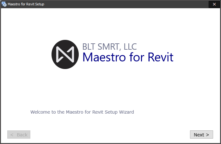The height and width of the screenshot is (144, 221).
Task: Click the round Maestro logo icon
Action: [65, 54]
